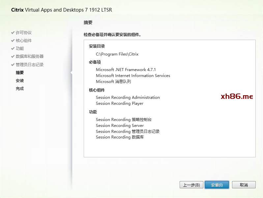Click the checkmark icon beside 许可协议
This screenshot has width=263, height=198.
coord(13,33)
